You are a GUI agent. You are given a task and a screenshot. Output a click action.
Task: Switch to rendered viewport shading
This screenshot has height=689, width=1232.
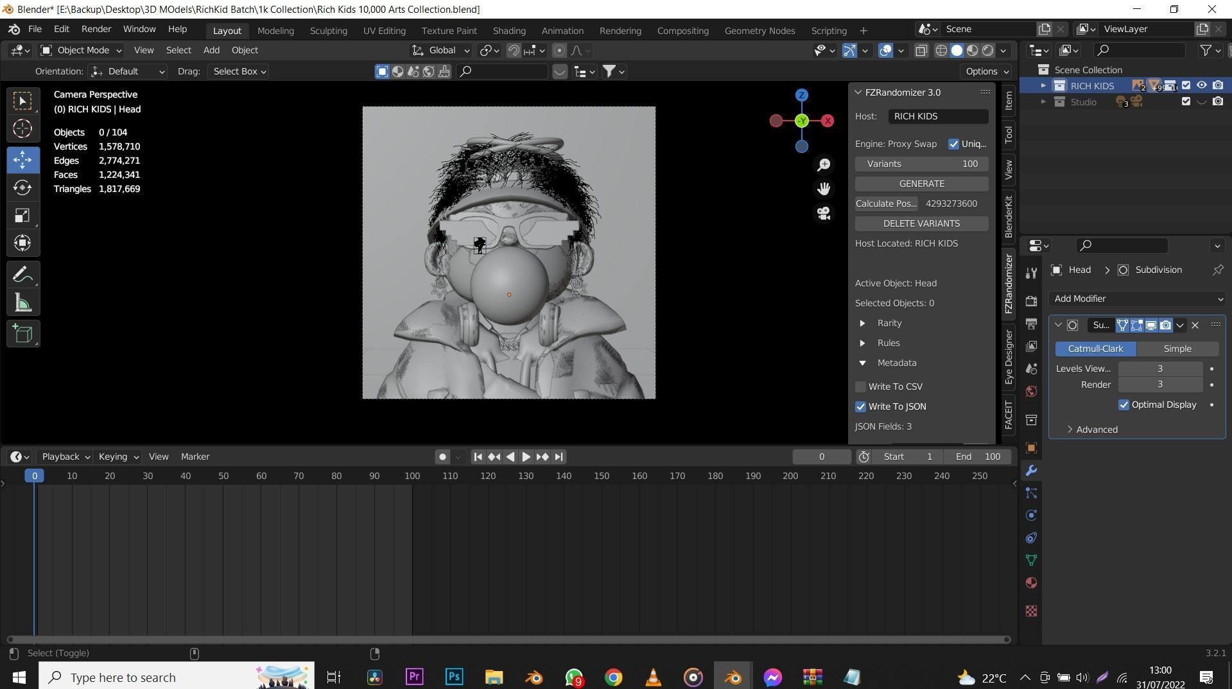coord(988,51)
